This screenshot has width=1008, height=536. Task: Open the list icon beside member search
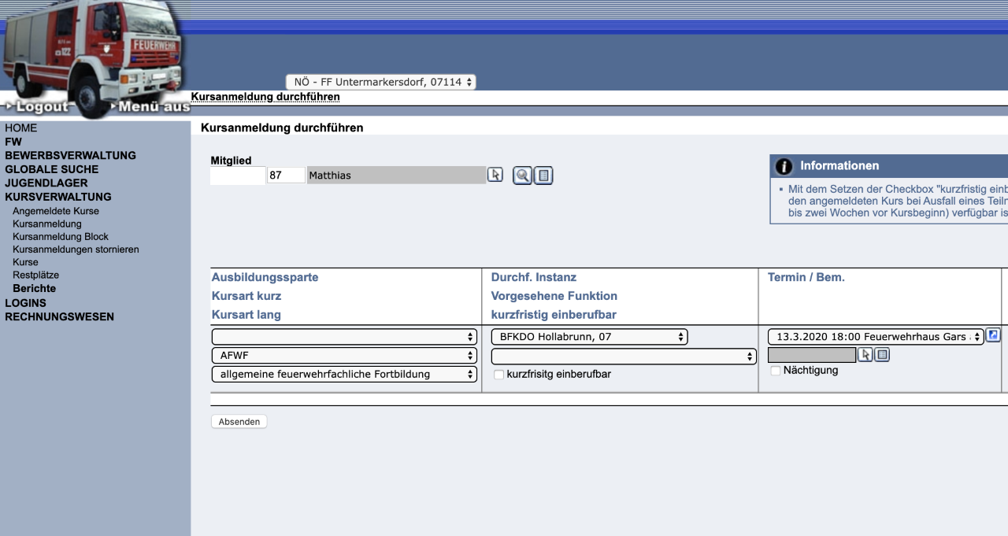point(543,176)
